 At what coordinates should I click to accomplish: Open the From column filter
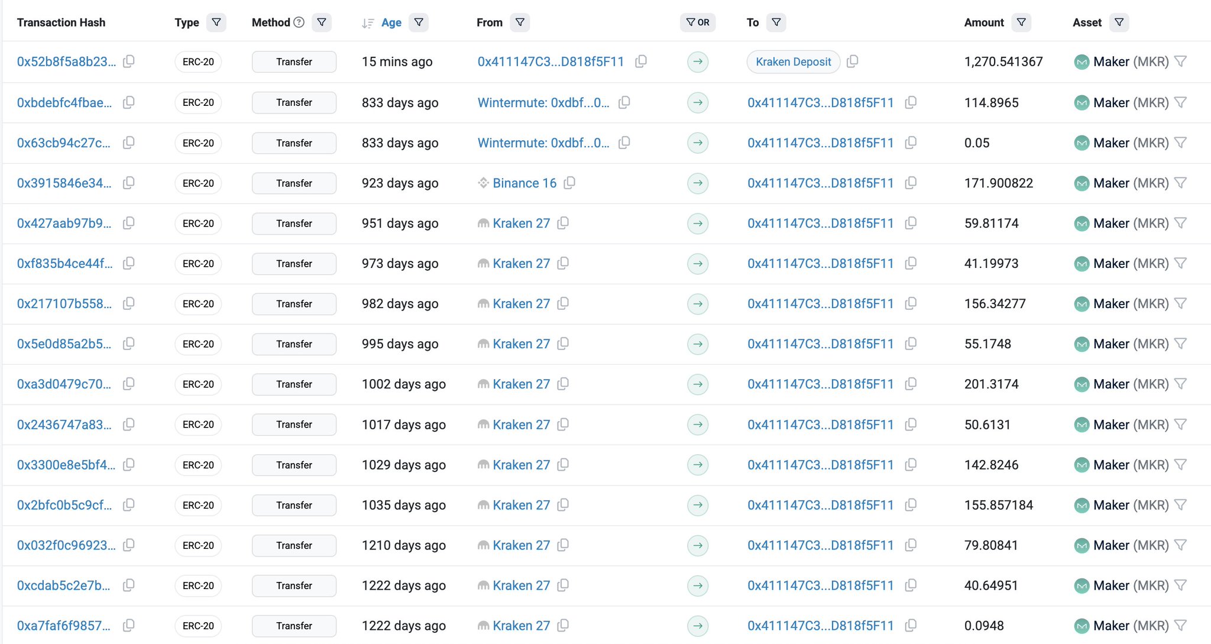(520, 22)
